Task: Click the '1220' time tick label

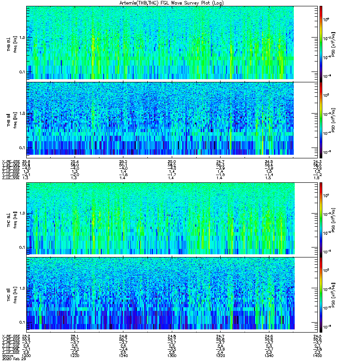Action: tap(75, 356)
